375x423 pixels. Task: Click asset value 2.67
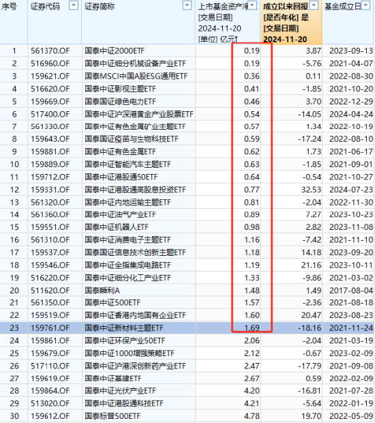pyautogui.click(x=252, y=379)
